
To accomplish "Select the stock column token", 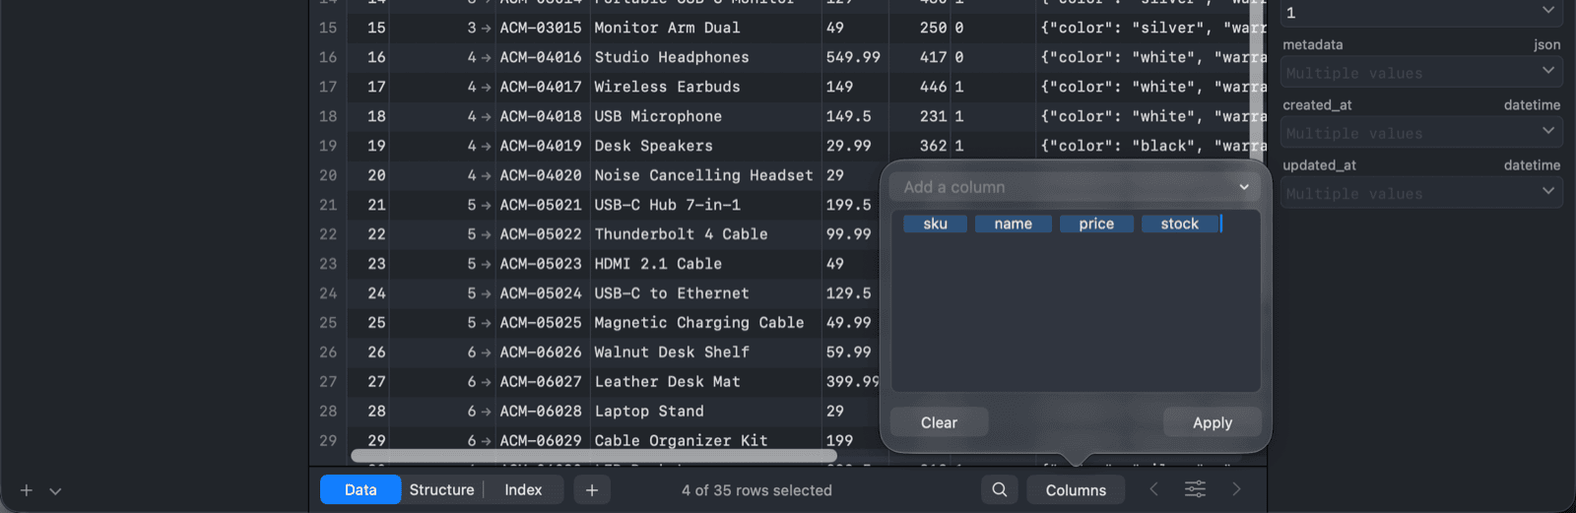I will 1180,224.
